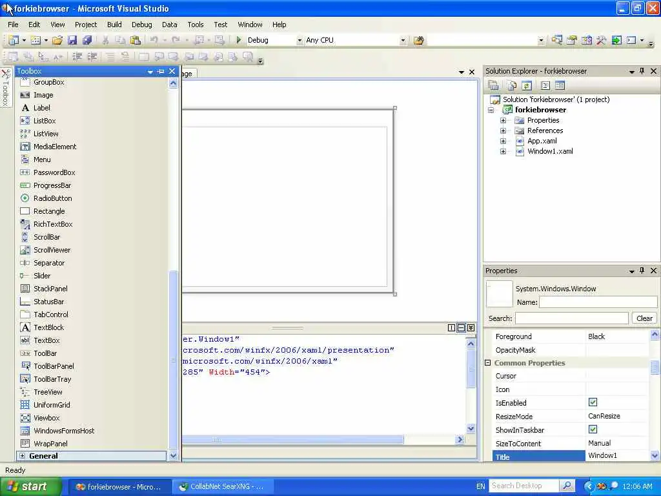
Task: Switch to CollabNet SearXNG taskbar window
Action: coord(222,486)
